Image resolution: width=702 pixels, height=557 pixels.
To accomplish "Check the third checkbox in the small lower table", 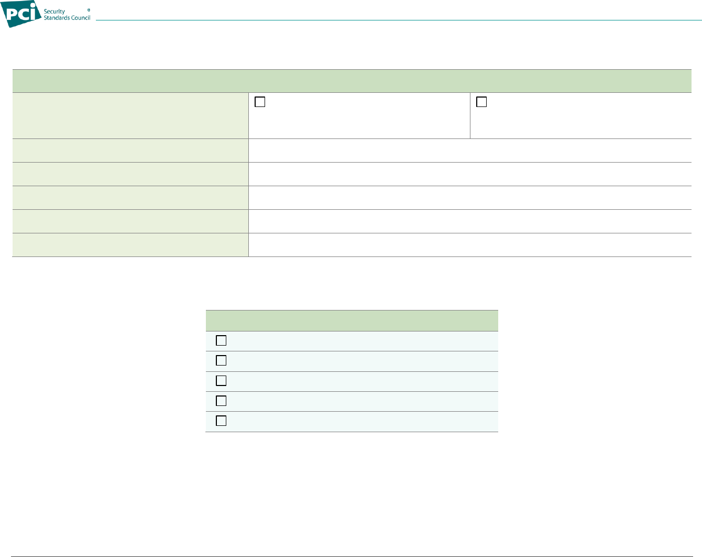I will (221, 381).
